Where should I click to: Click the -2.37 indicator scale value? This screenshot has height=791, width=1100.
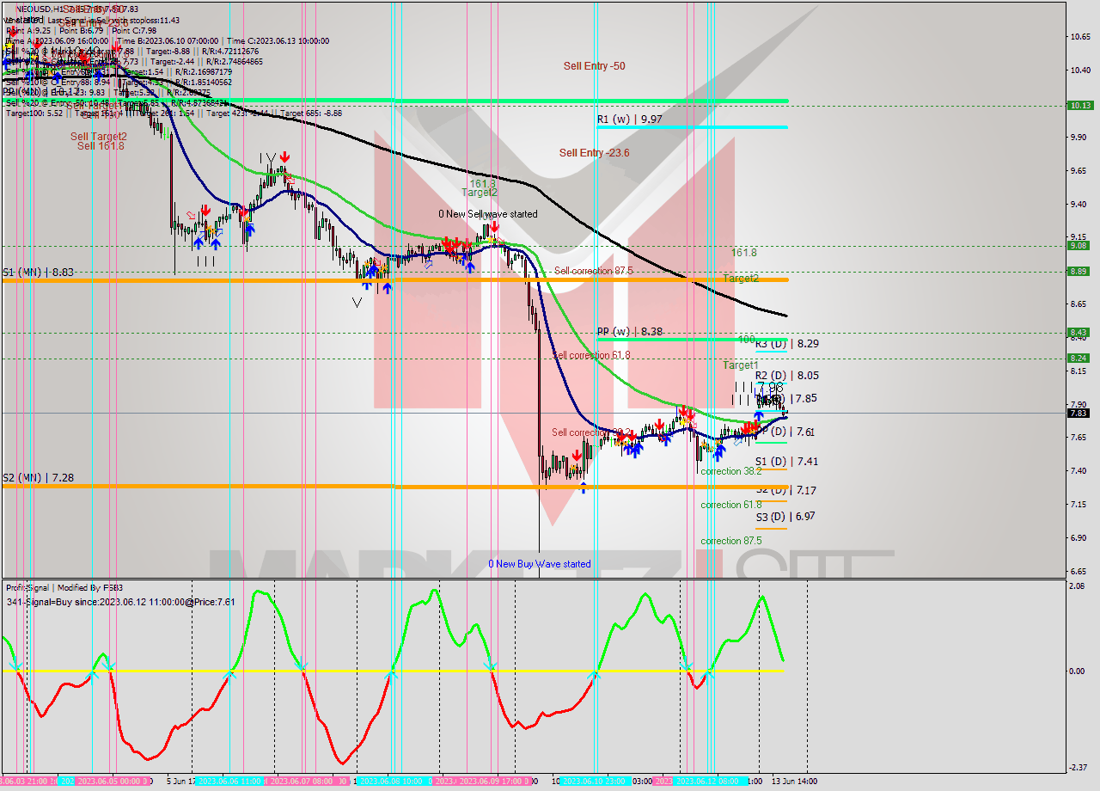(x=1078, y=768)
